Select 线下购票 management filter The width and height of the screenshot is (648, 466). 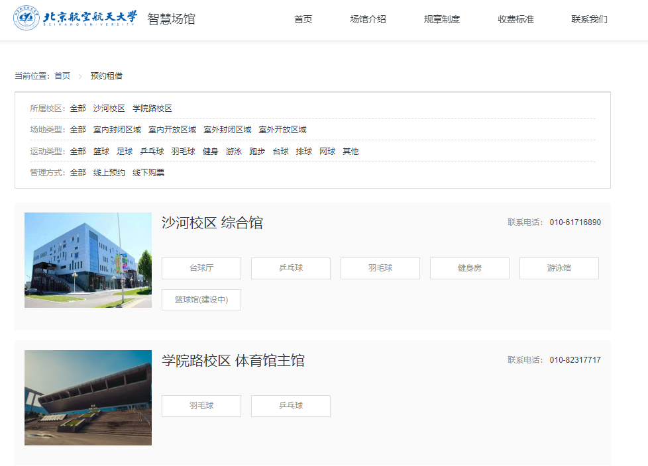148,173
